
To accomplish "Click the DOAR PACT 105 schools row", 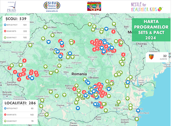I will [x=16, y=38].
